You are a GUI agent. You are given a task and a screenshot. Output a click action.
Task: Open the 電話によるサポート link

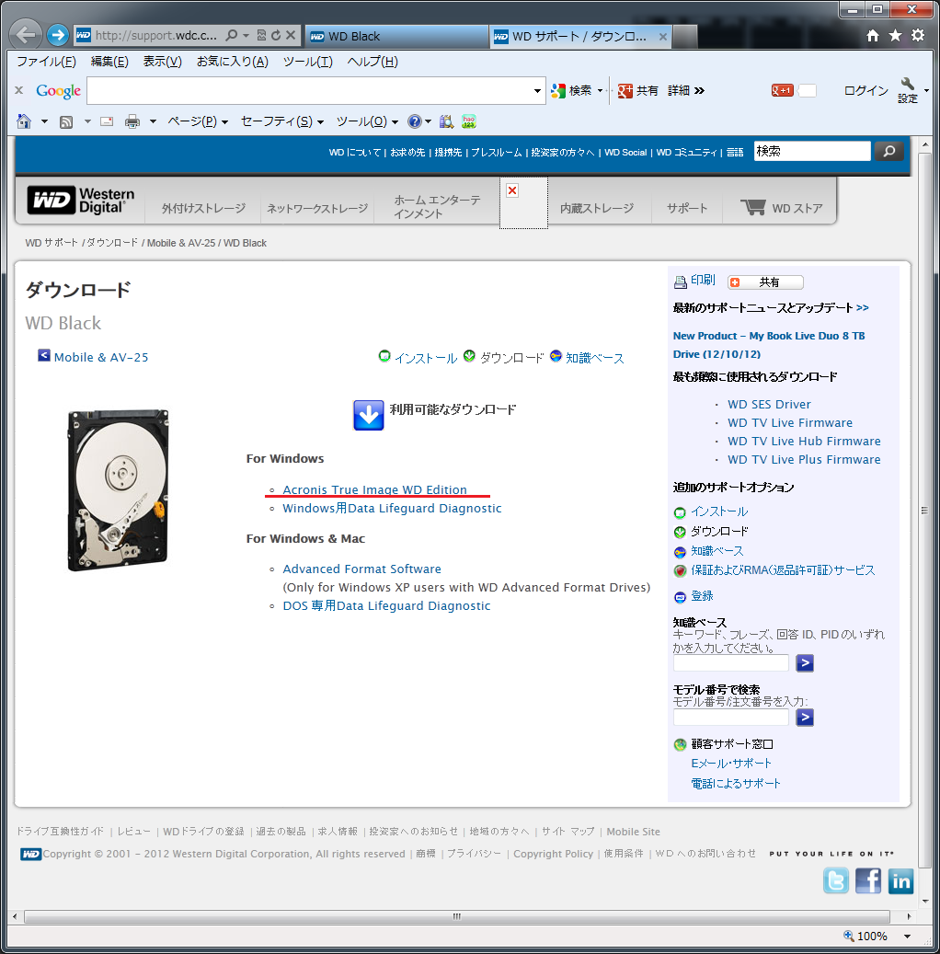[735, 783]
